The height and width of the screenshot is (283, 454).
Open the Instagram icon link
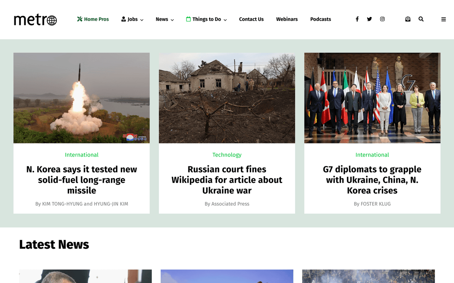pyautogui.click(x=382, y=19)
